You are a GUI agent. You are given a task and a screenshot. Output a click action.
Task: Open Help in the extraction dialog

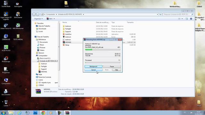tap(116, 70)
